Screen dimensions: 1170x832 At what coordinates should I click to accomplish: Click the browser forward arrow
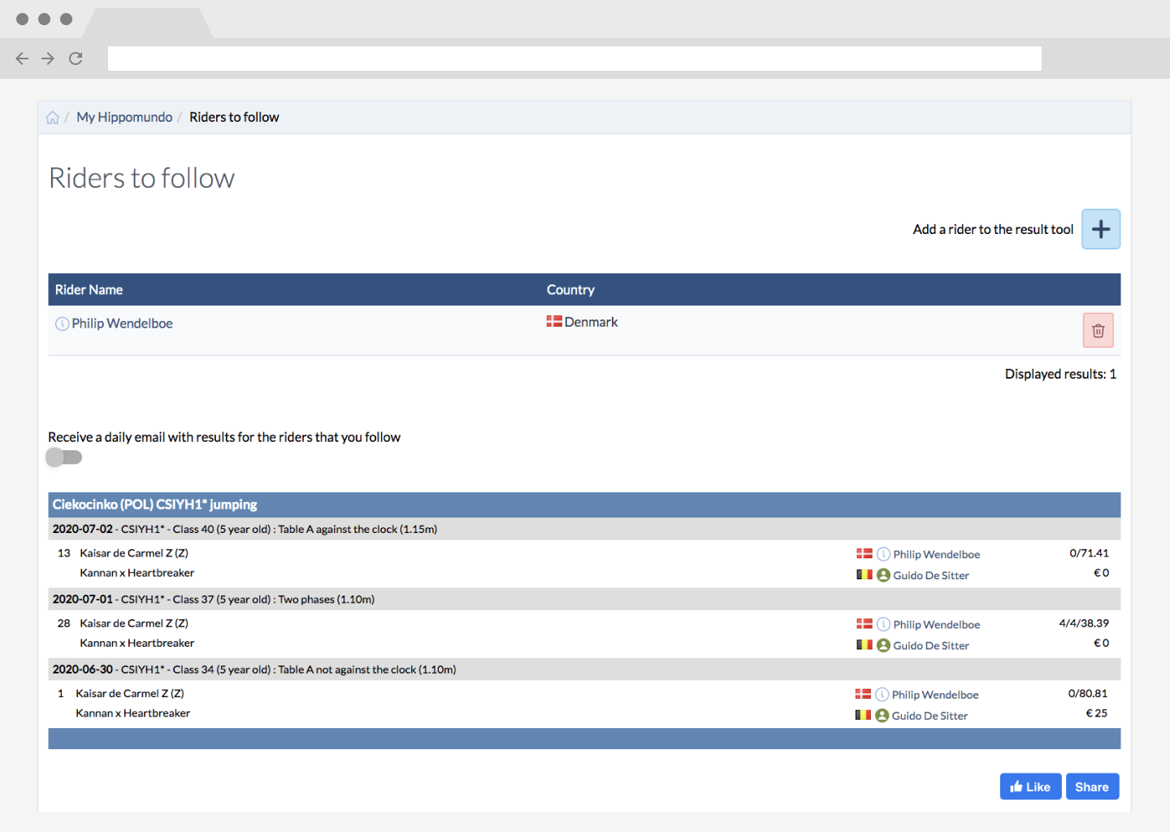(48, 58)
